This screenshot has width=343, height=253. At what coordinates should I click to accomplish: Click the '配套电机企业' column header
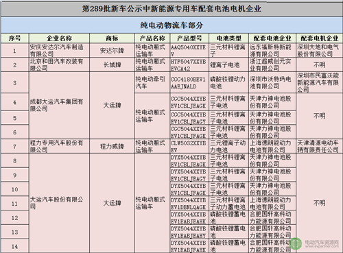[319, 38]
